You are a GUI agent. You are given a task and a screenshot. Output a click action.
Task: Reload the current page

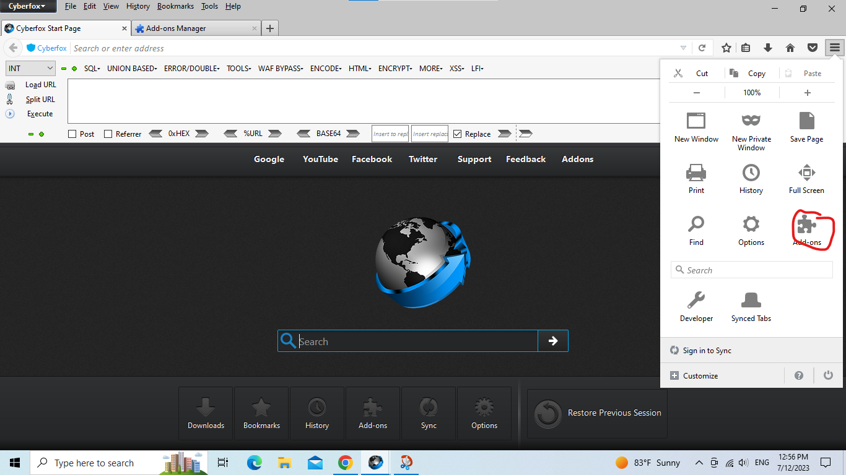click(702, 48)
